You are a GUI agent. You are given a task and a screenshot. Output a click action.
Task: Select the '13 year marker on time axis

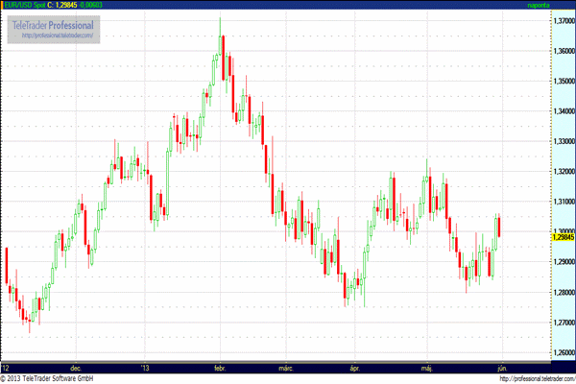pos(146,367)
